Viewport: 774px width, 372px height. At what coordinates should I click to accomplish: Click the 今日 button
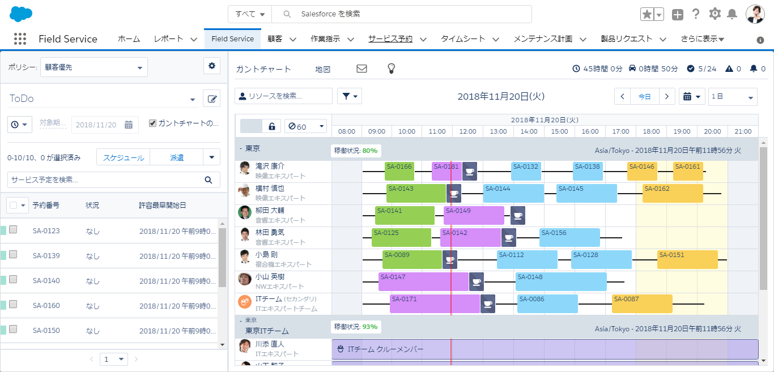tap(645, 96)
